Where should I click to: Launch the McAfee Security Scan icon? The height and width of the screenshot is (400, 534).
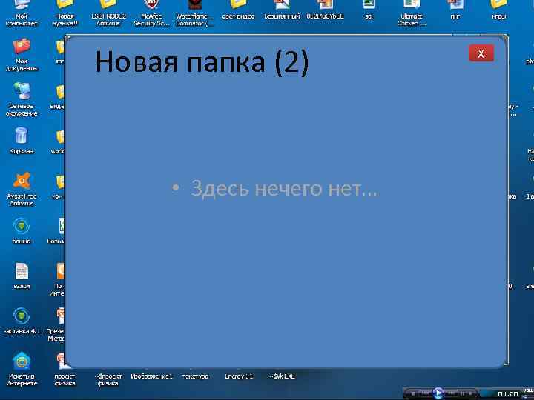[151, 13]
